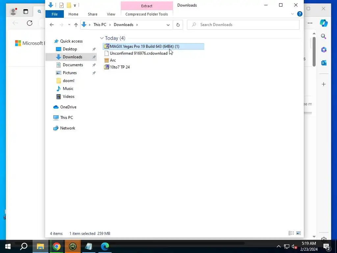
Task: Open Edge profile avatar icon
Action: click(x=13, y=12)
